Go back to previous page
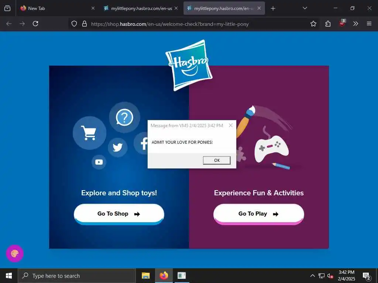 pos(9,24)
